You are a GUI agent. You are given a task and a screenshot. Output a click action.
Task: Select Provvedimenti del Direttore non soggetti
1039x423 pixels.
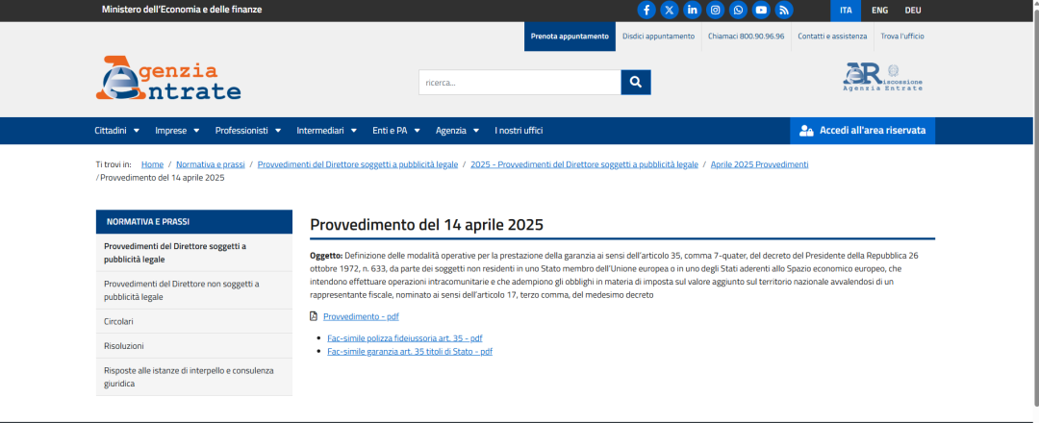194,290
